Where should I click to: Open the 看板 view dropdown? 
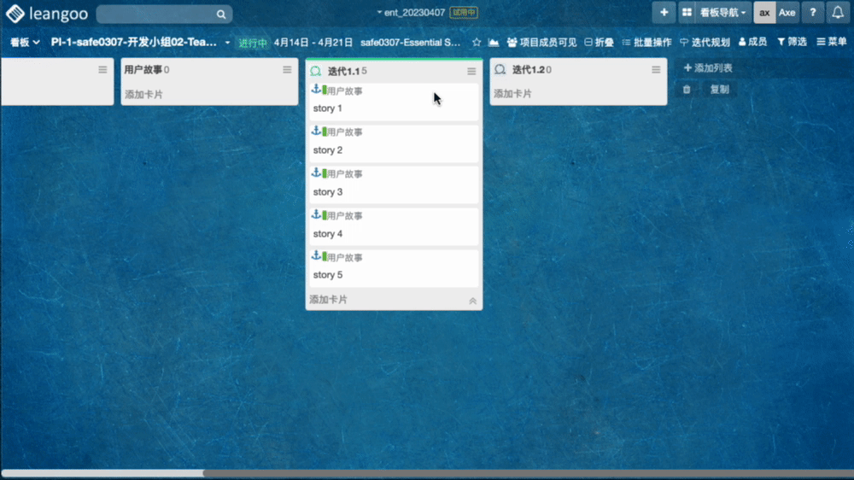[x=25, y=42]
